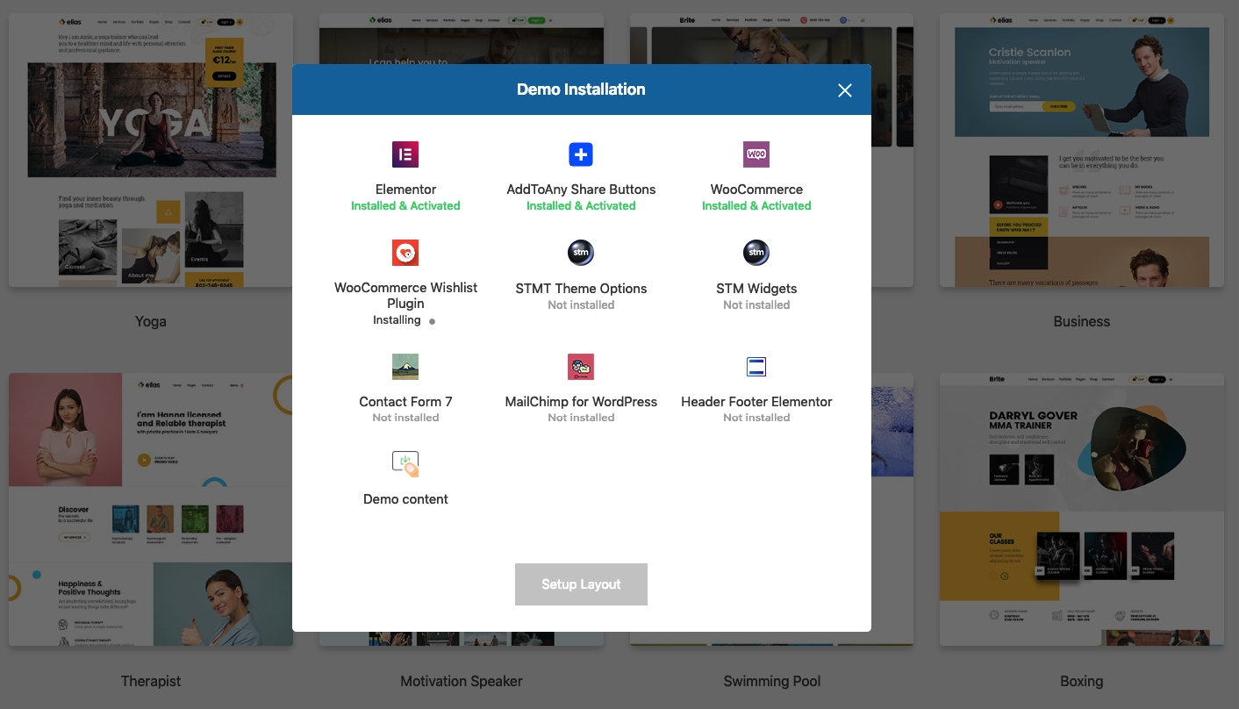Choose the Therapist demo preview
Screen dimensions: 1239x709
point(150,509)
